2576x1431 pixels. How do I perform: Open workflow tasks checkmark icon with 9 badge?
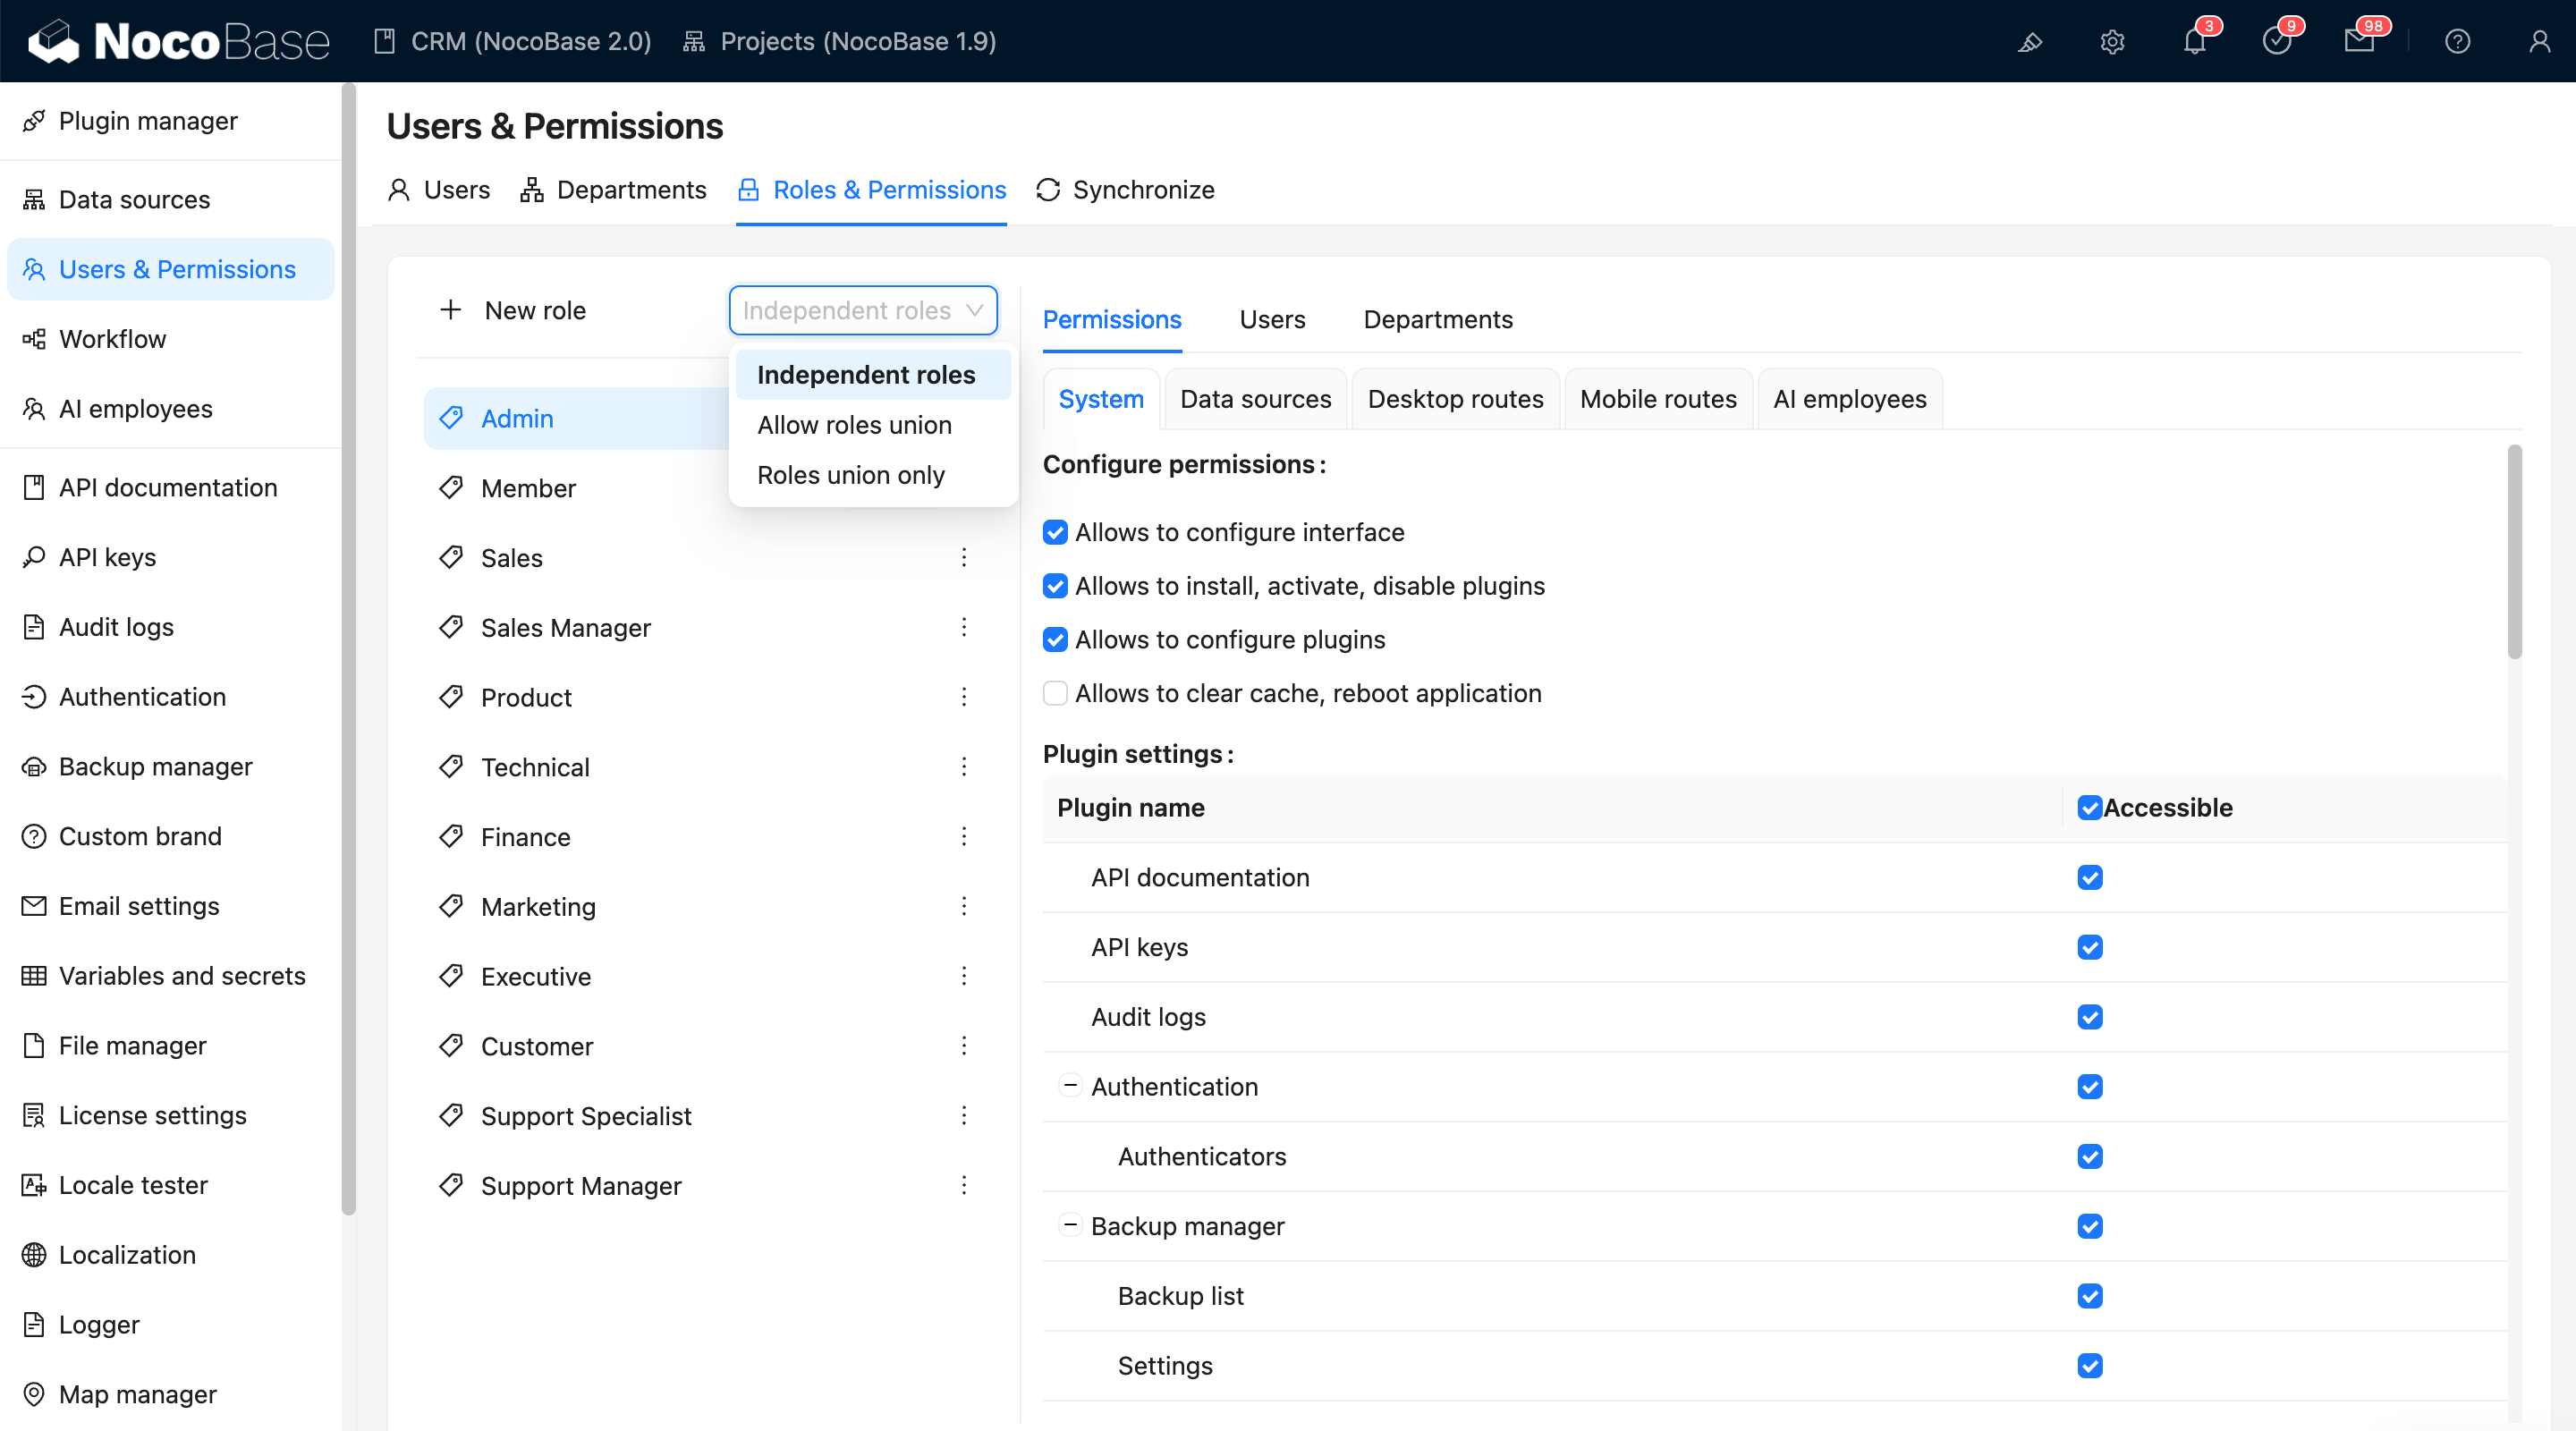pos(2276,42)
